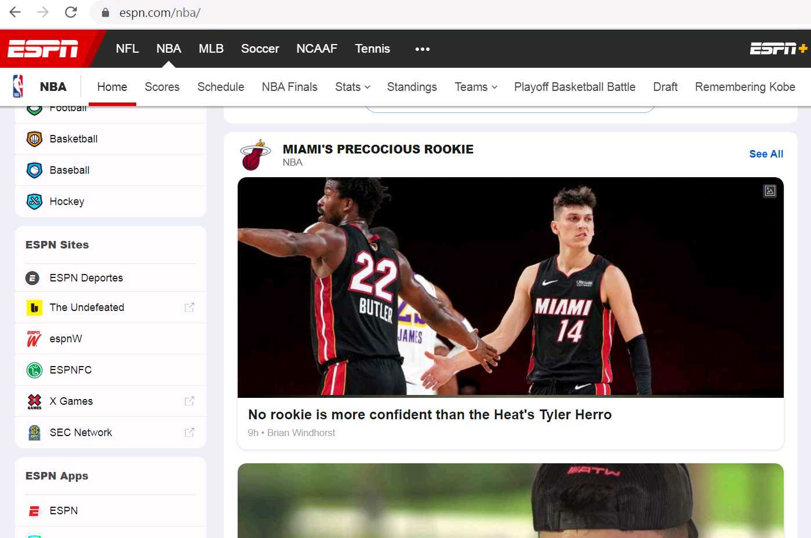Click the padlock site security icon
The width and height of the screenshot is (811, 538).
(x=106, y=13)
